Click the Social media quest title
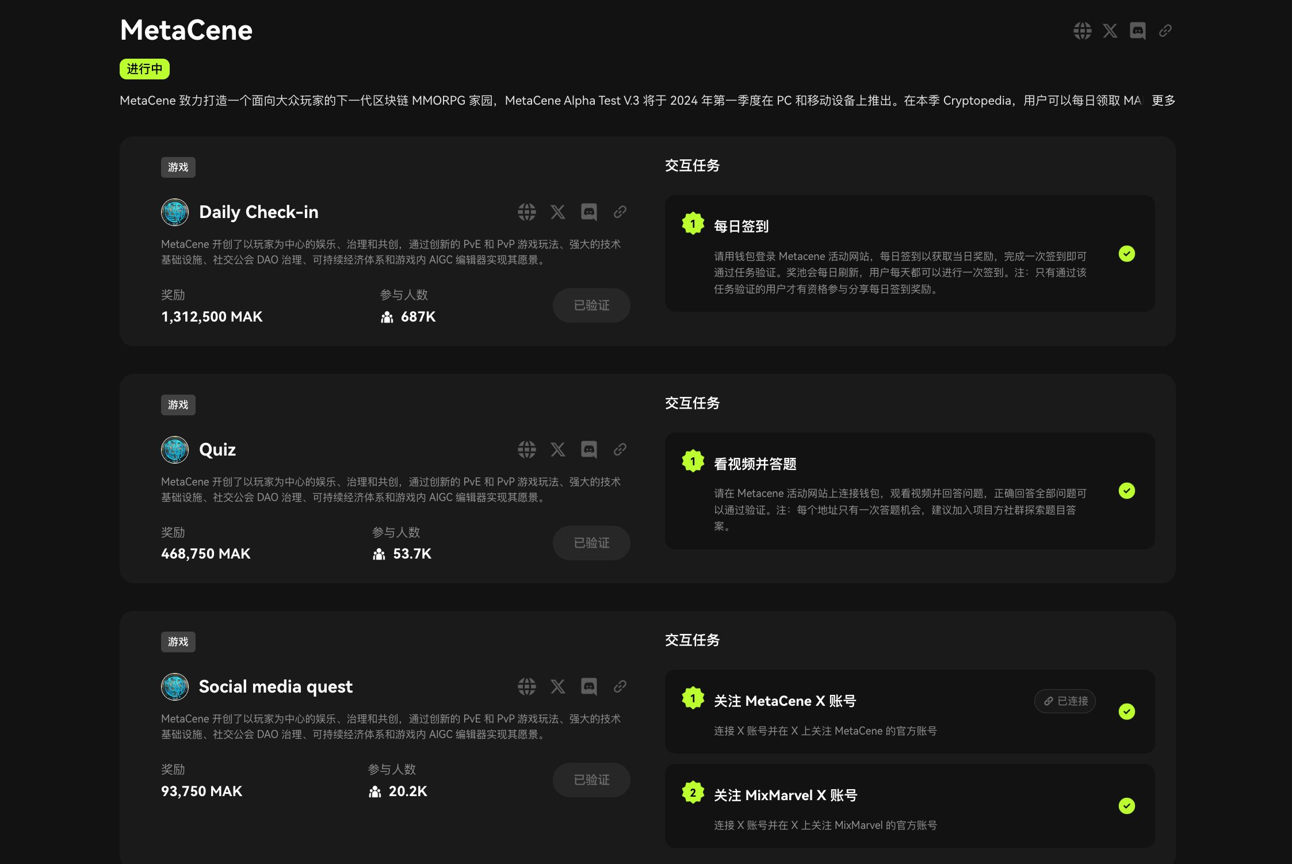This screenshot has width=1292, height=864. (276, 687)
